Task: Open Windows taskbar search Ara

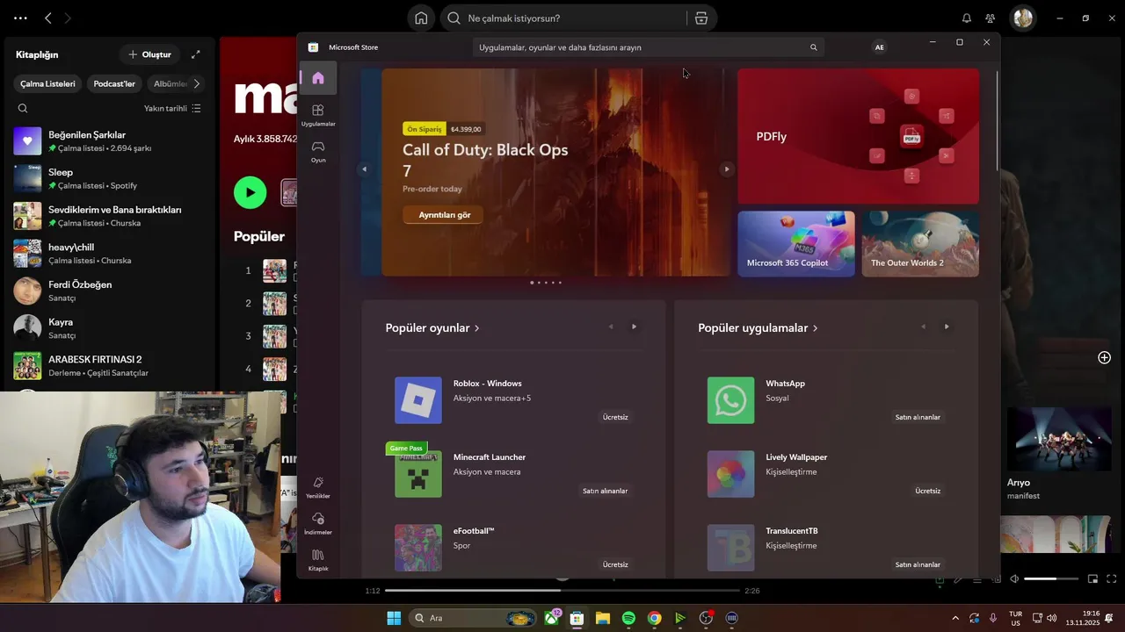Action: click(473, 618)
